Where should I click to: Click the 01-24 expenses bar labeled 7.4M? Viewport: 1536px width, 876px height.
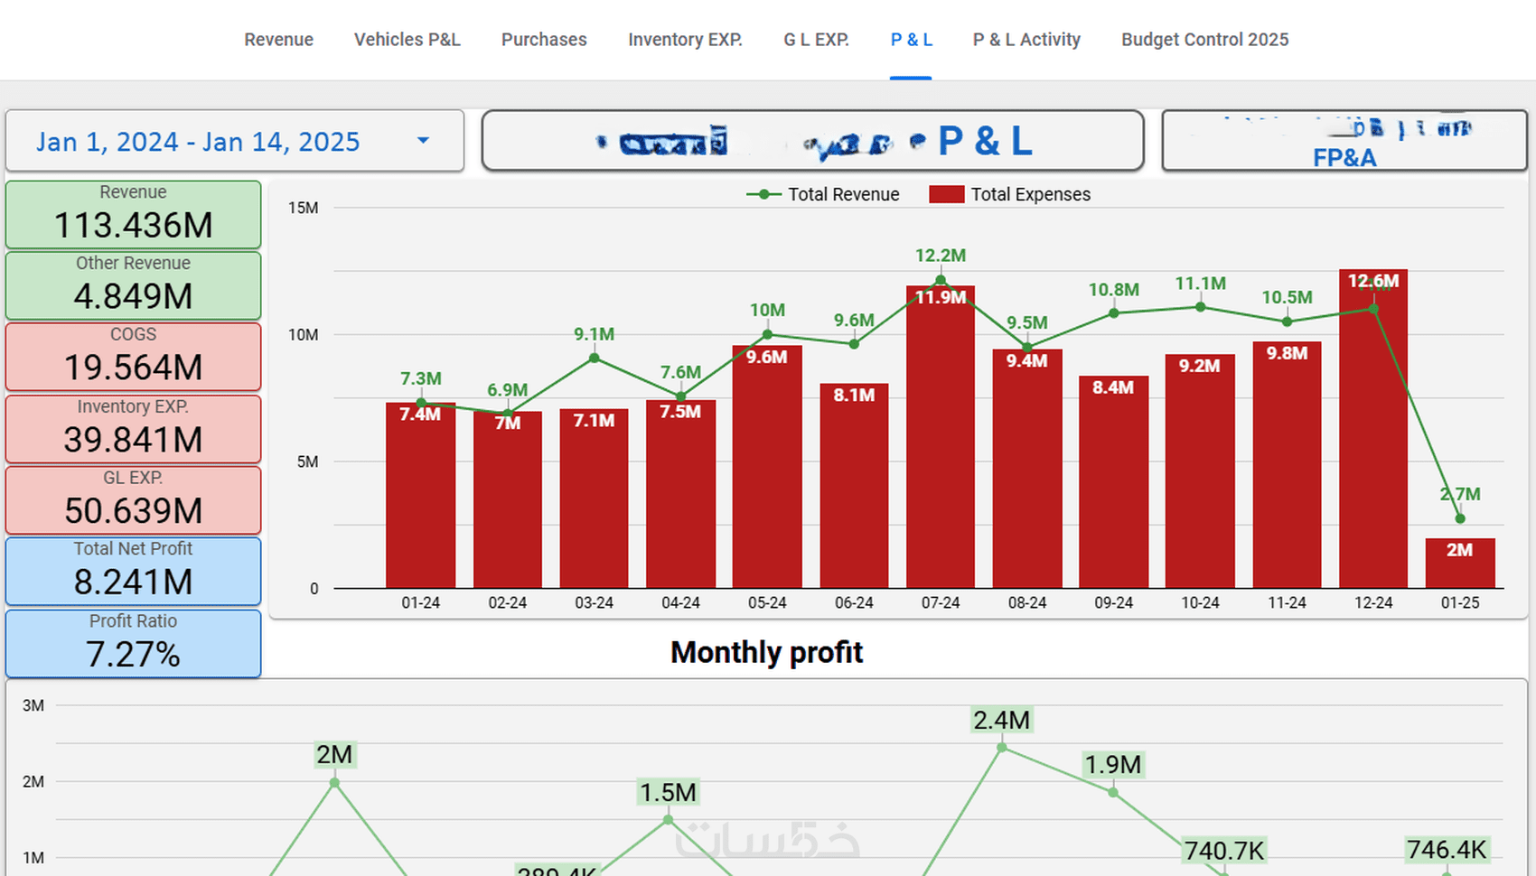point(421,496)
